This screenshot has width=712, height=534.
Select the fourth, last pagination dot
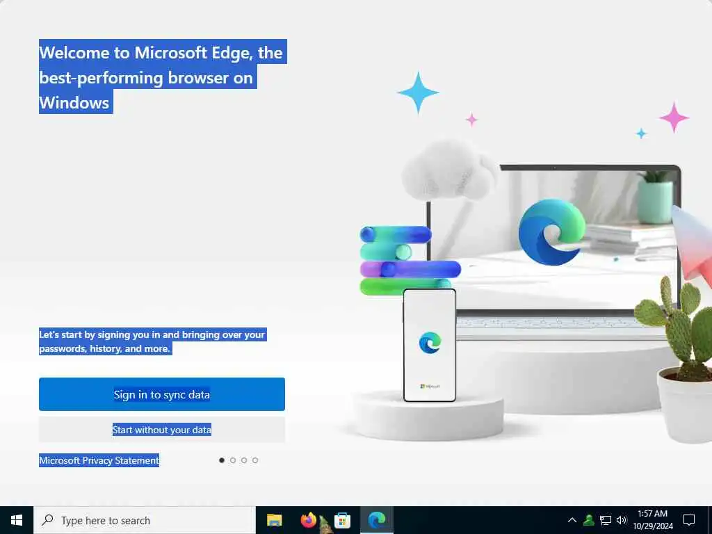point(255,460)
